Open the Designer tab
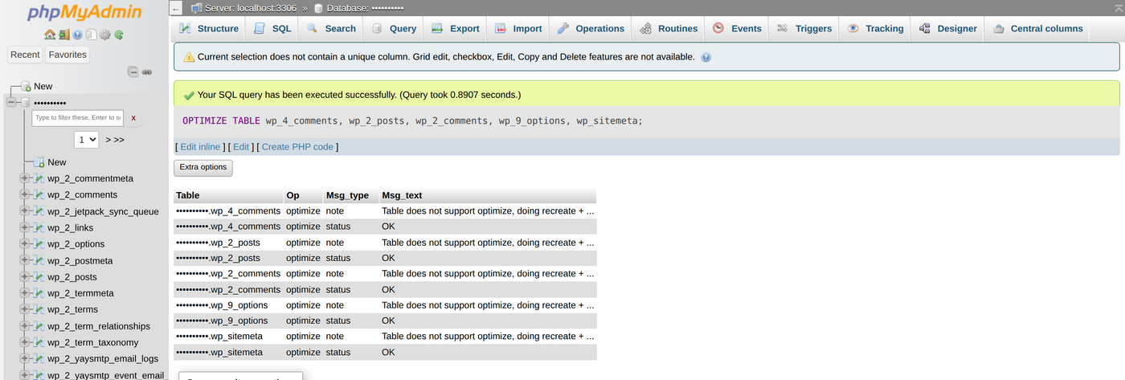The width and height of the screenshot is (1125, 380). point(947,29)
